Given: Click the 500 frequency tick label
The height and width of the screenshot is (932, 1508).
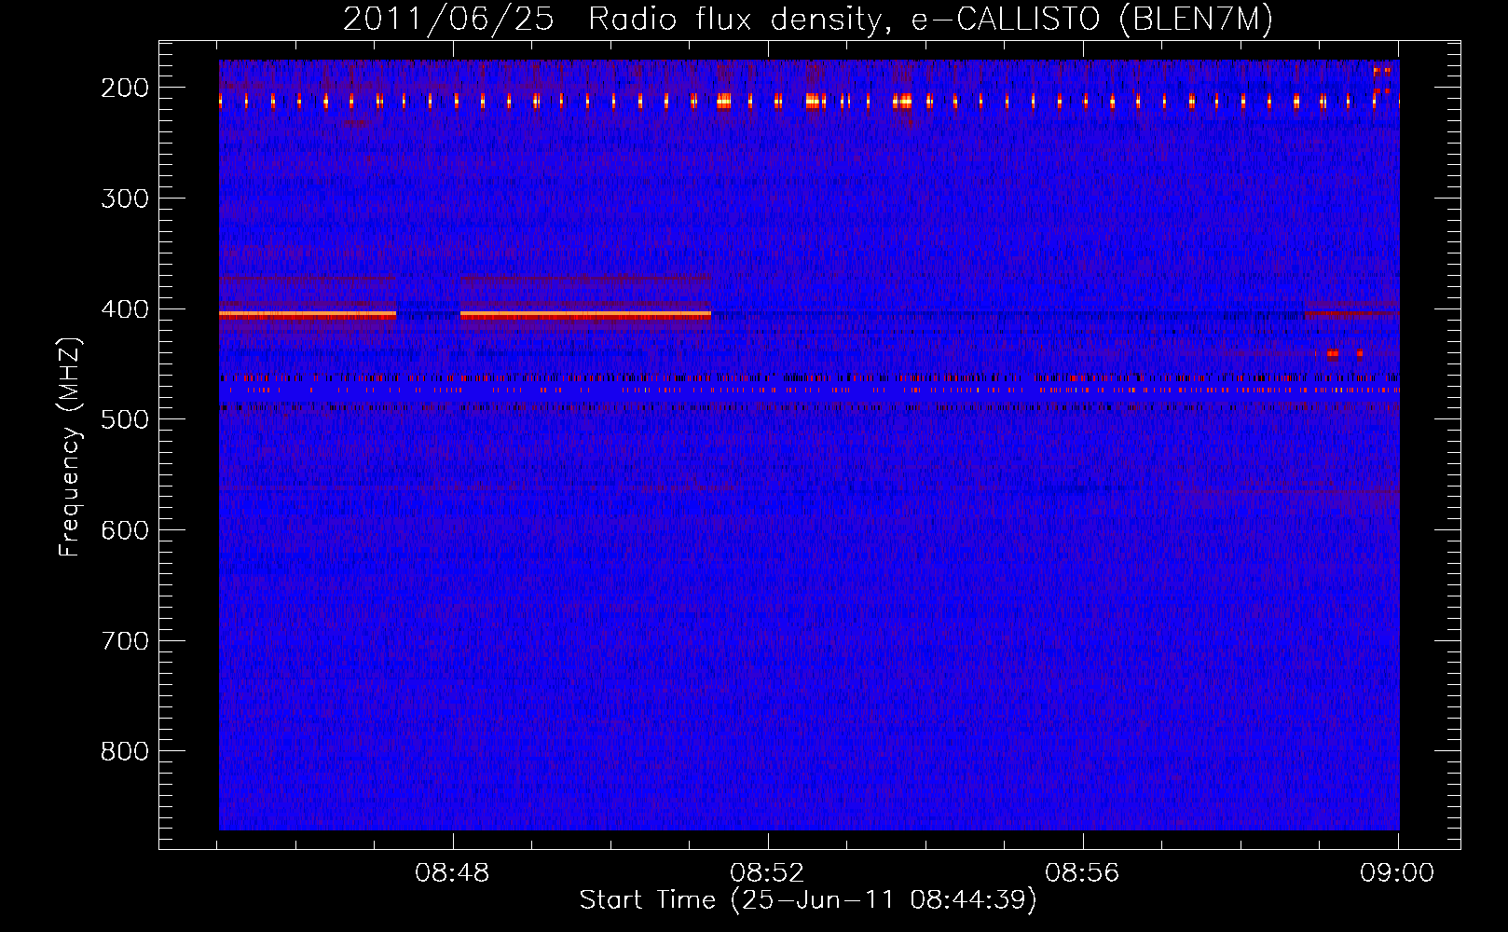Looking at the screenshot, I should pyautogui.click(x=125, y=419).
